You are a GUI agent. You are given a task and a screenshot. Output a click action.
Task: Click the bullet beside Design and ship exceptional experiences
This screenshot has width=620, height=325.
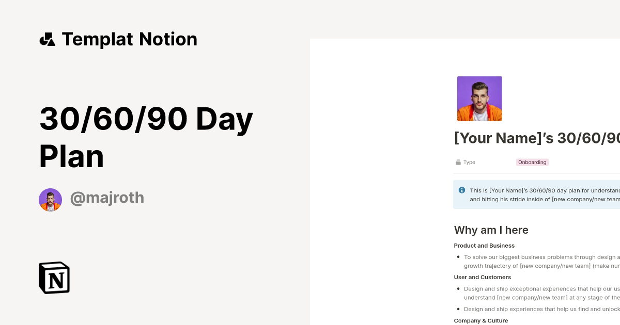pyautogui.click(x=458, y=288)
